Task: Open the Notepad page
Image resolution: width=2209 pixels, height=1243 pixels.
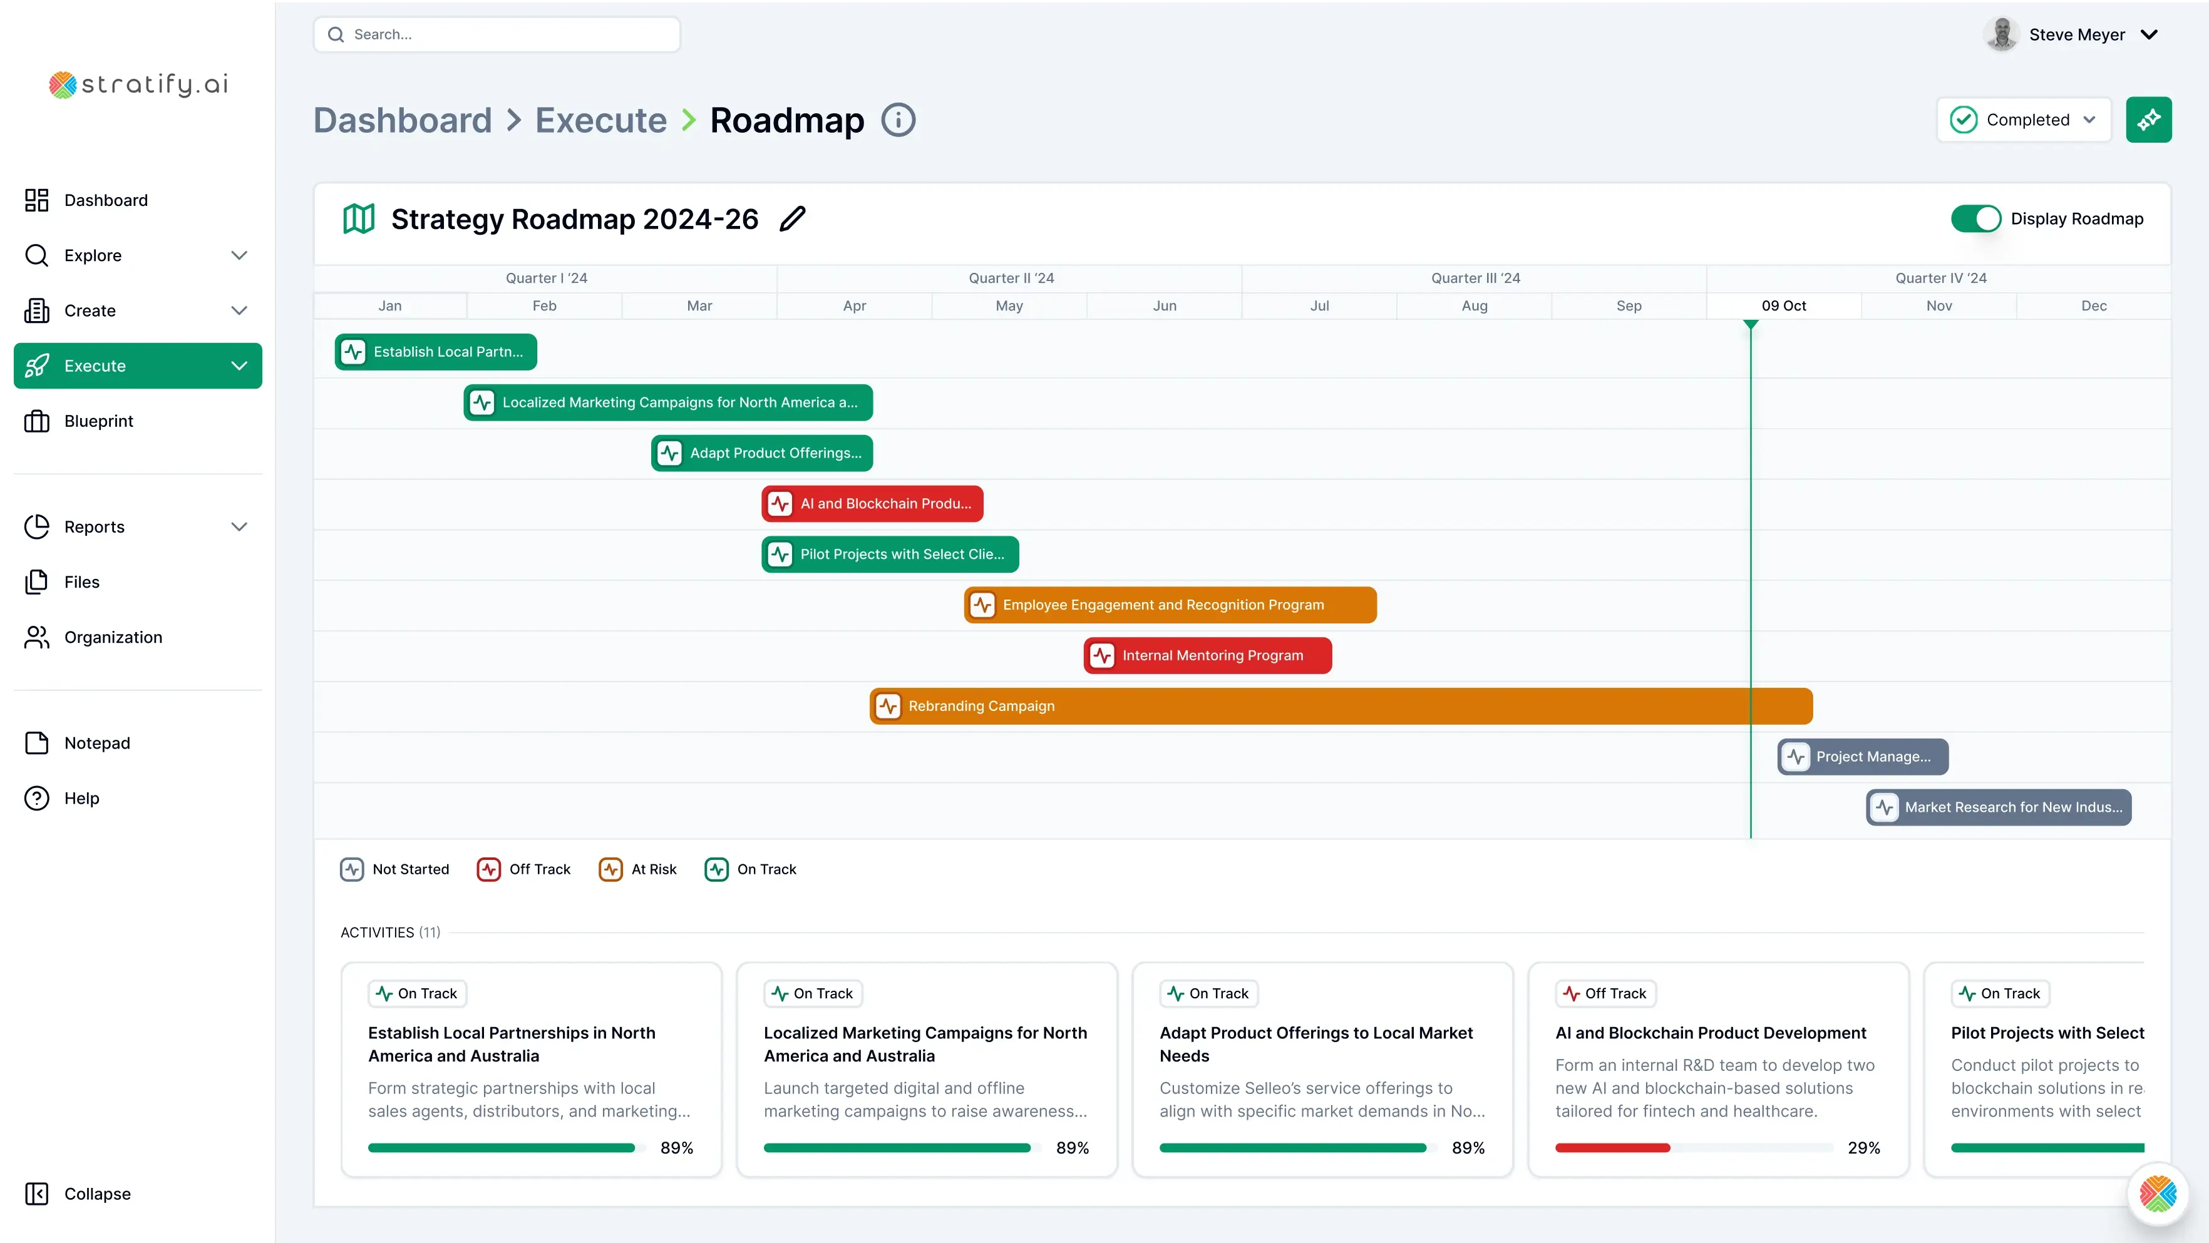Action: [97, 743]
